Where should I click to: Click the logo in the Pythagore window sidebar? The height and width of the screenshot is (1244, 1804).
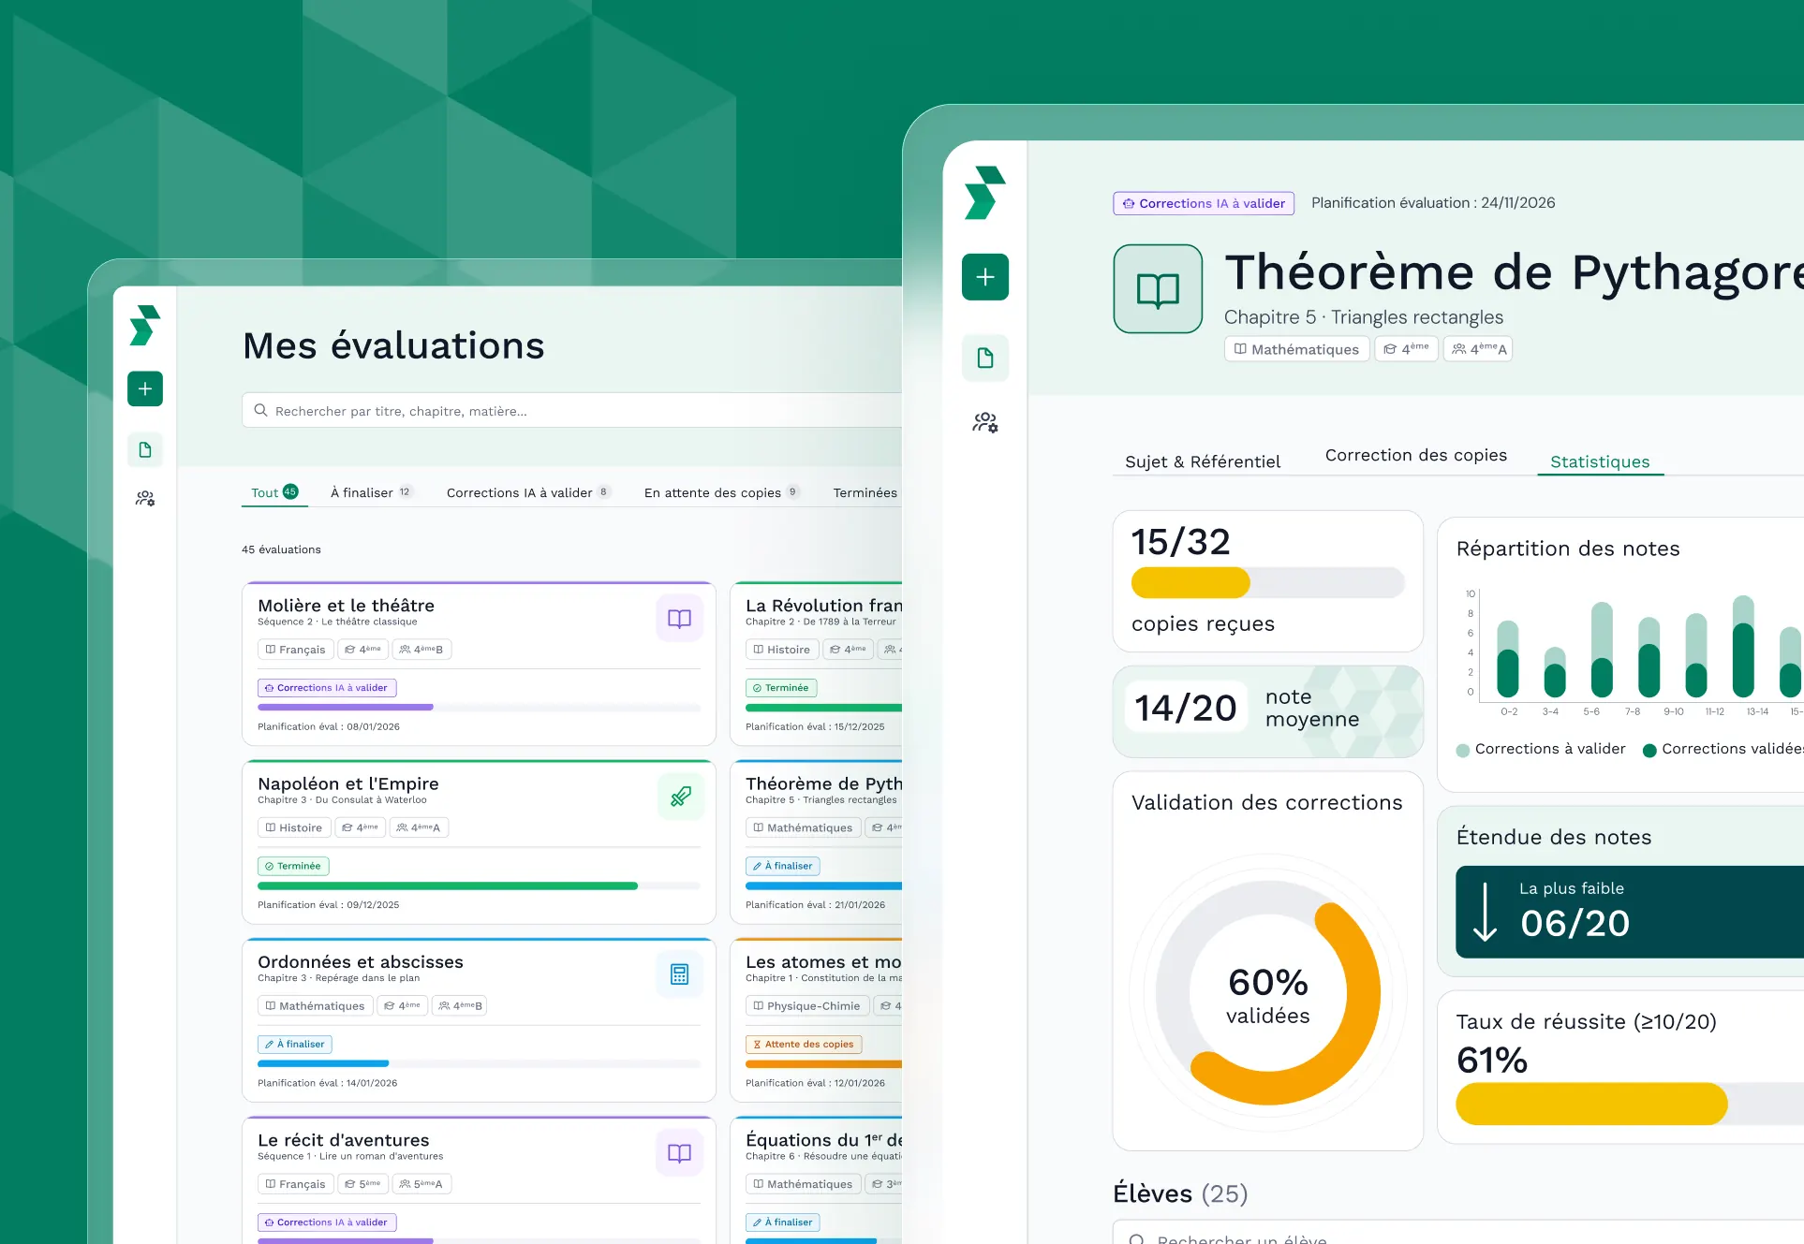985,193
